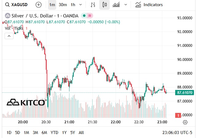Switch to the 30m interval
This screenshot has height=138, width=197.
click(63, 5)
